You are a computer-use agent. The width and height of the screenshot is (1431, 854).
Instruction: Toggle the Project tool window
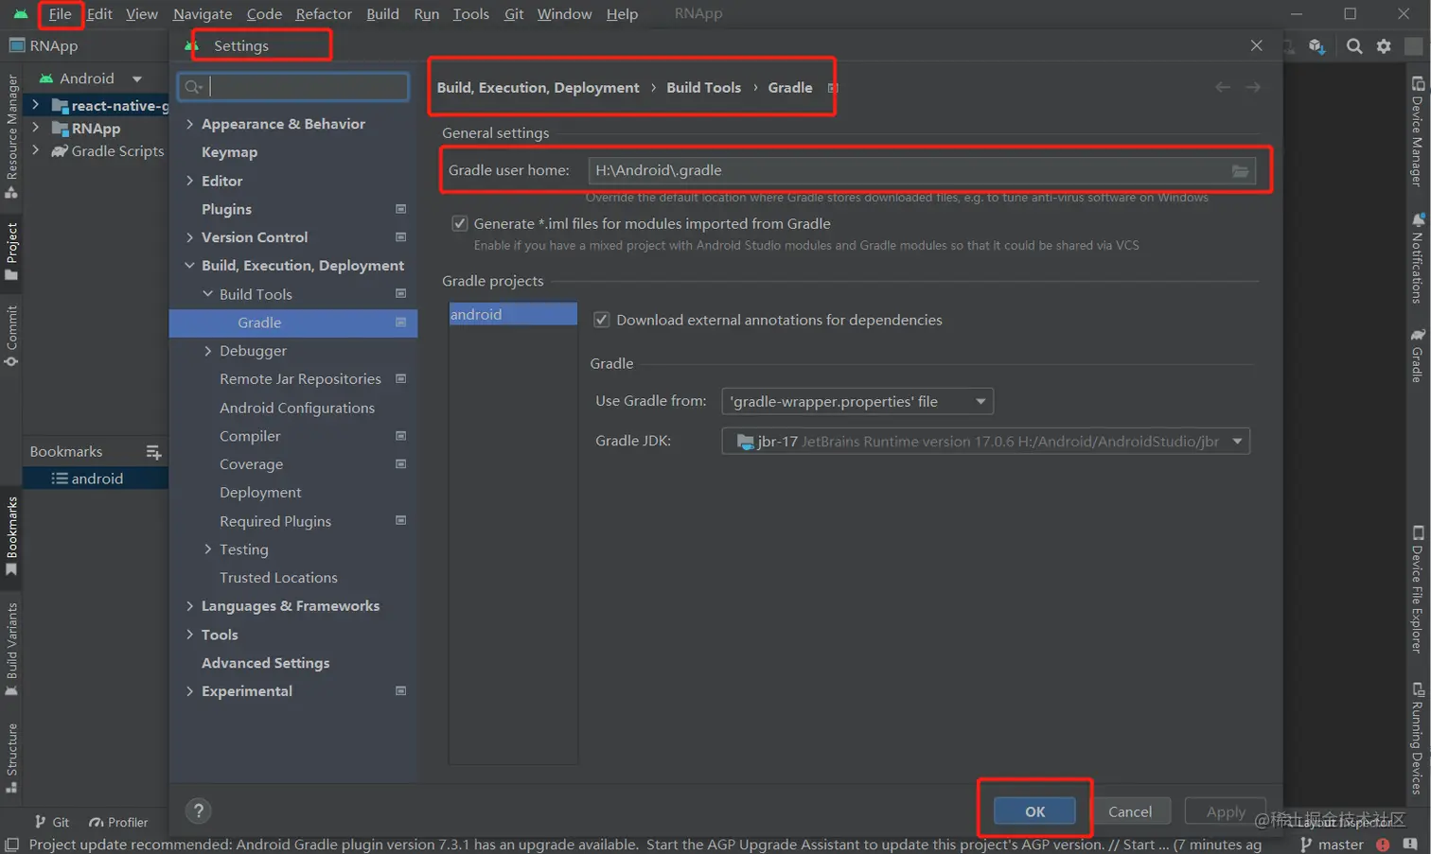[12, 252]
